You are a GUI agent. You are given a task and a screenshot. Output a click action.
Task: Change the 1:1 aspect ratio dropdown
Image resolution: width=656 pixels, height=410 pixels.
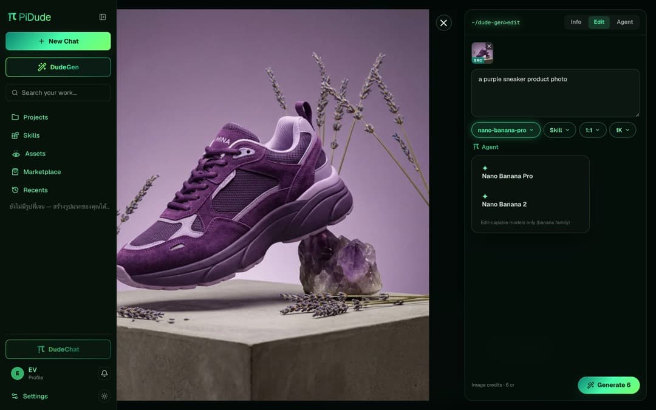tap(592, 130)
